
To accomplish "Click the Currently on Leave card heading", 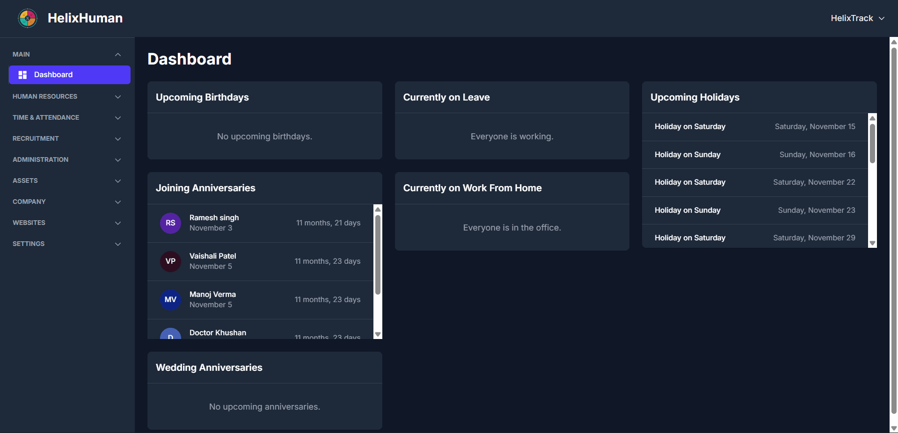I will pyautogui.click(x=446, y=97).
